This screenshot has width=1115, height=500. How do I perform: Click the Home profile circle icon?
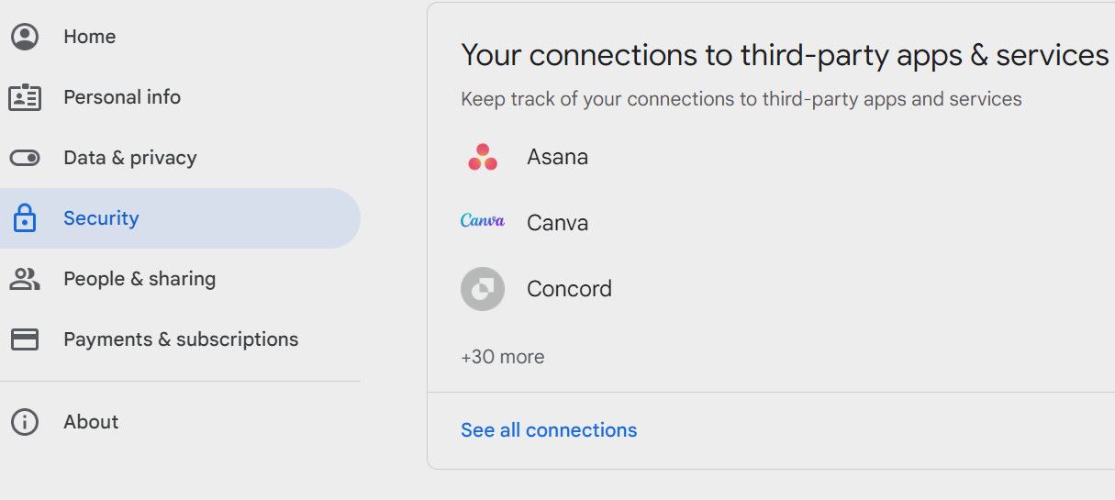(25, 37)
